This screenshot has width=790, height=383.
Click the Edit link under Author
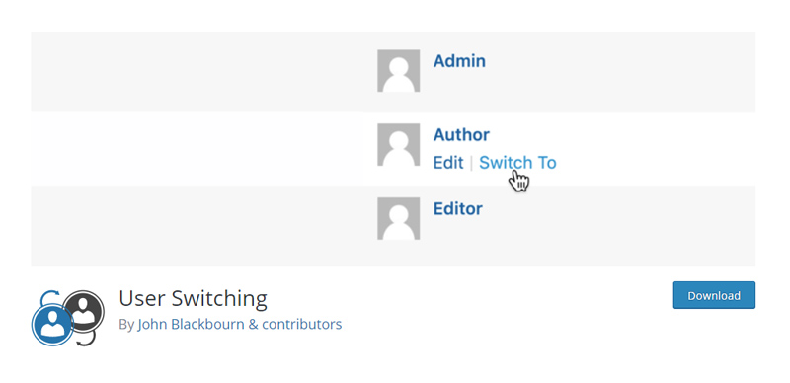point(448,163)
